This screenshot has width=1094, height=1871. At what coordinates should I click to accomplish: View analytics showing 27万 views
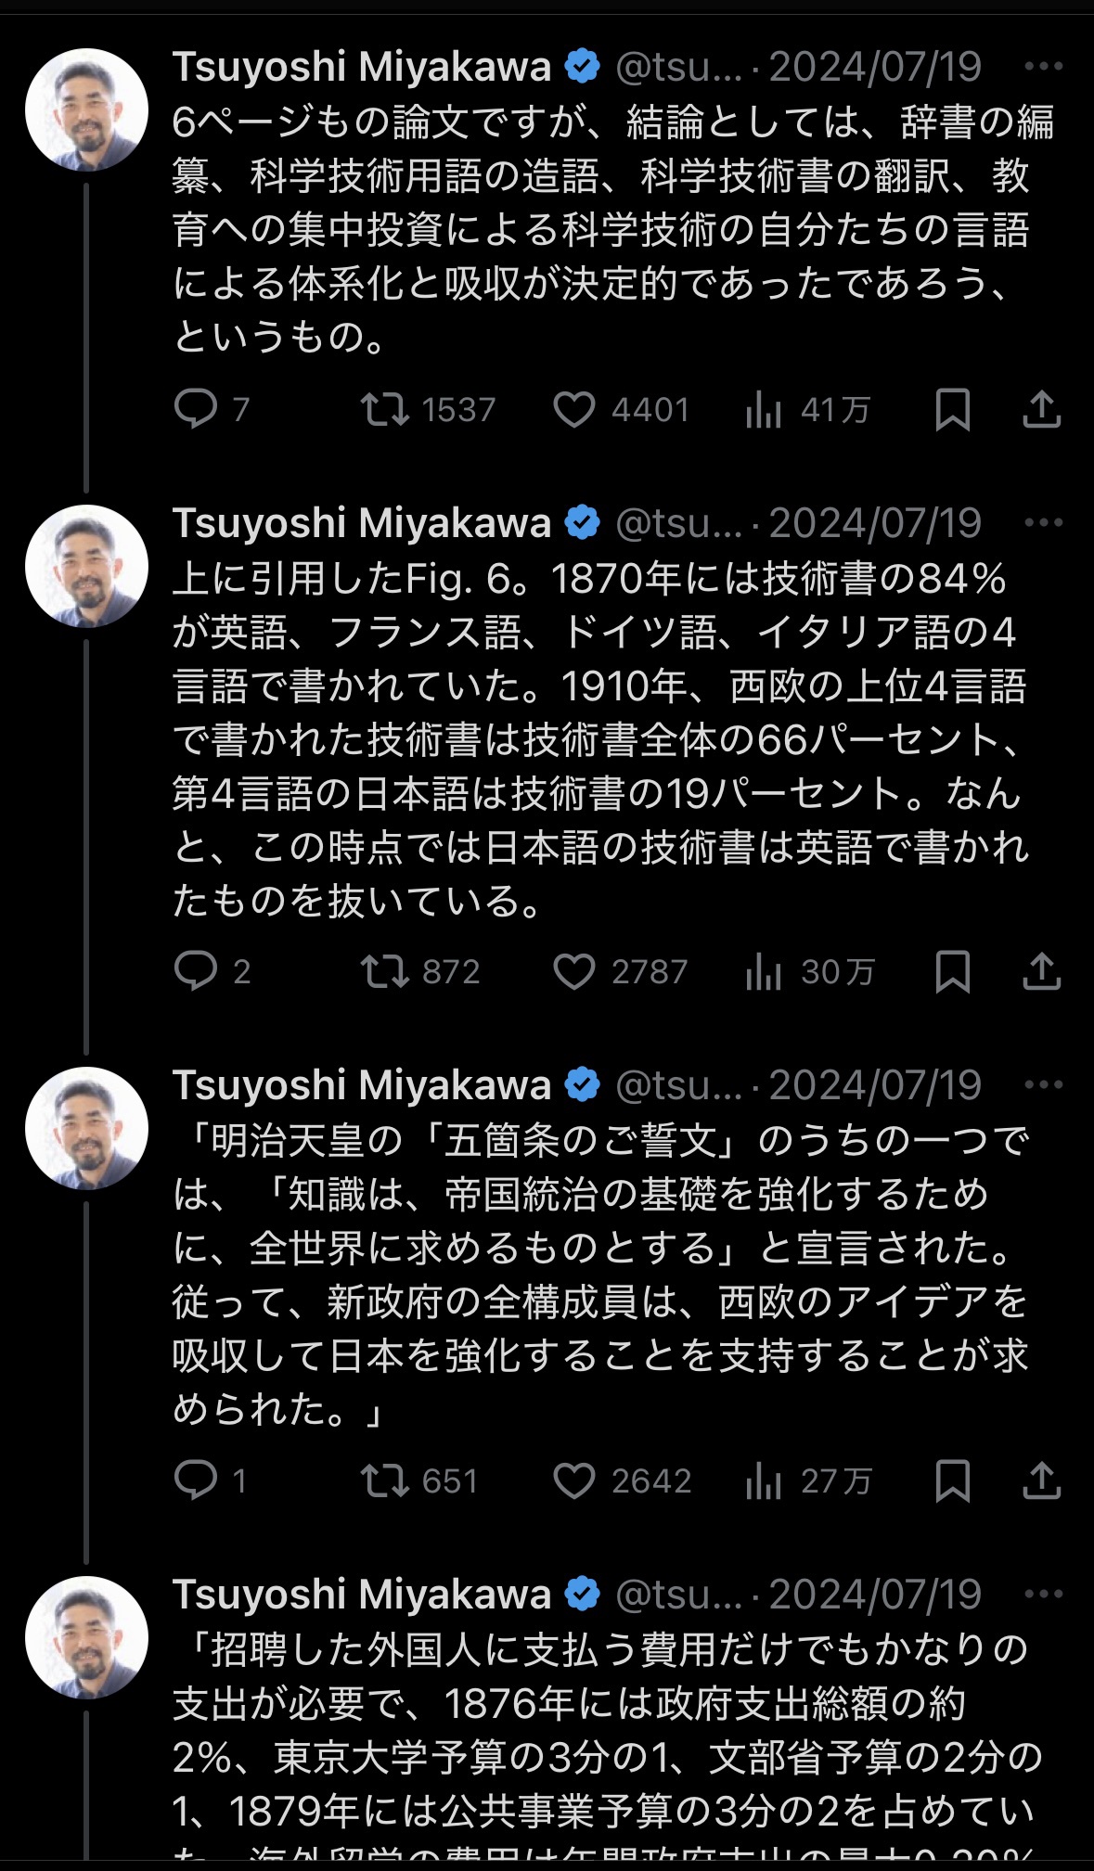(x=764, y=1480)
